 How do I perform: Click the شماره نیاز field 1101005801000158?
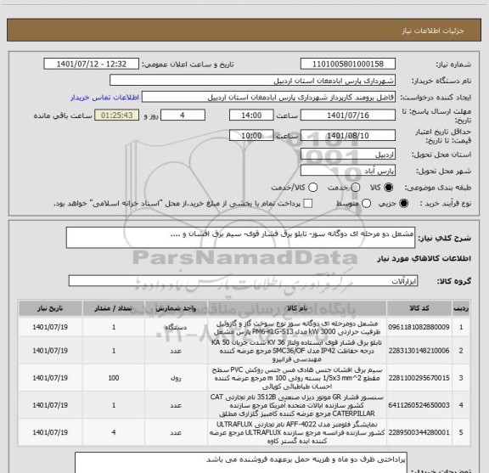[x=348, y=64]
